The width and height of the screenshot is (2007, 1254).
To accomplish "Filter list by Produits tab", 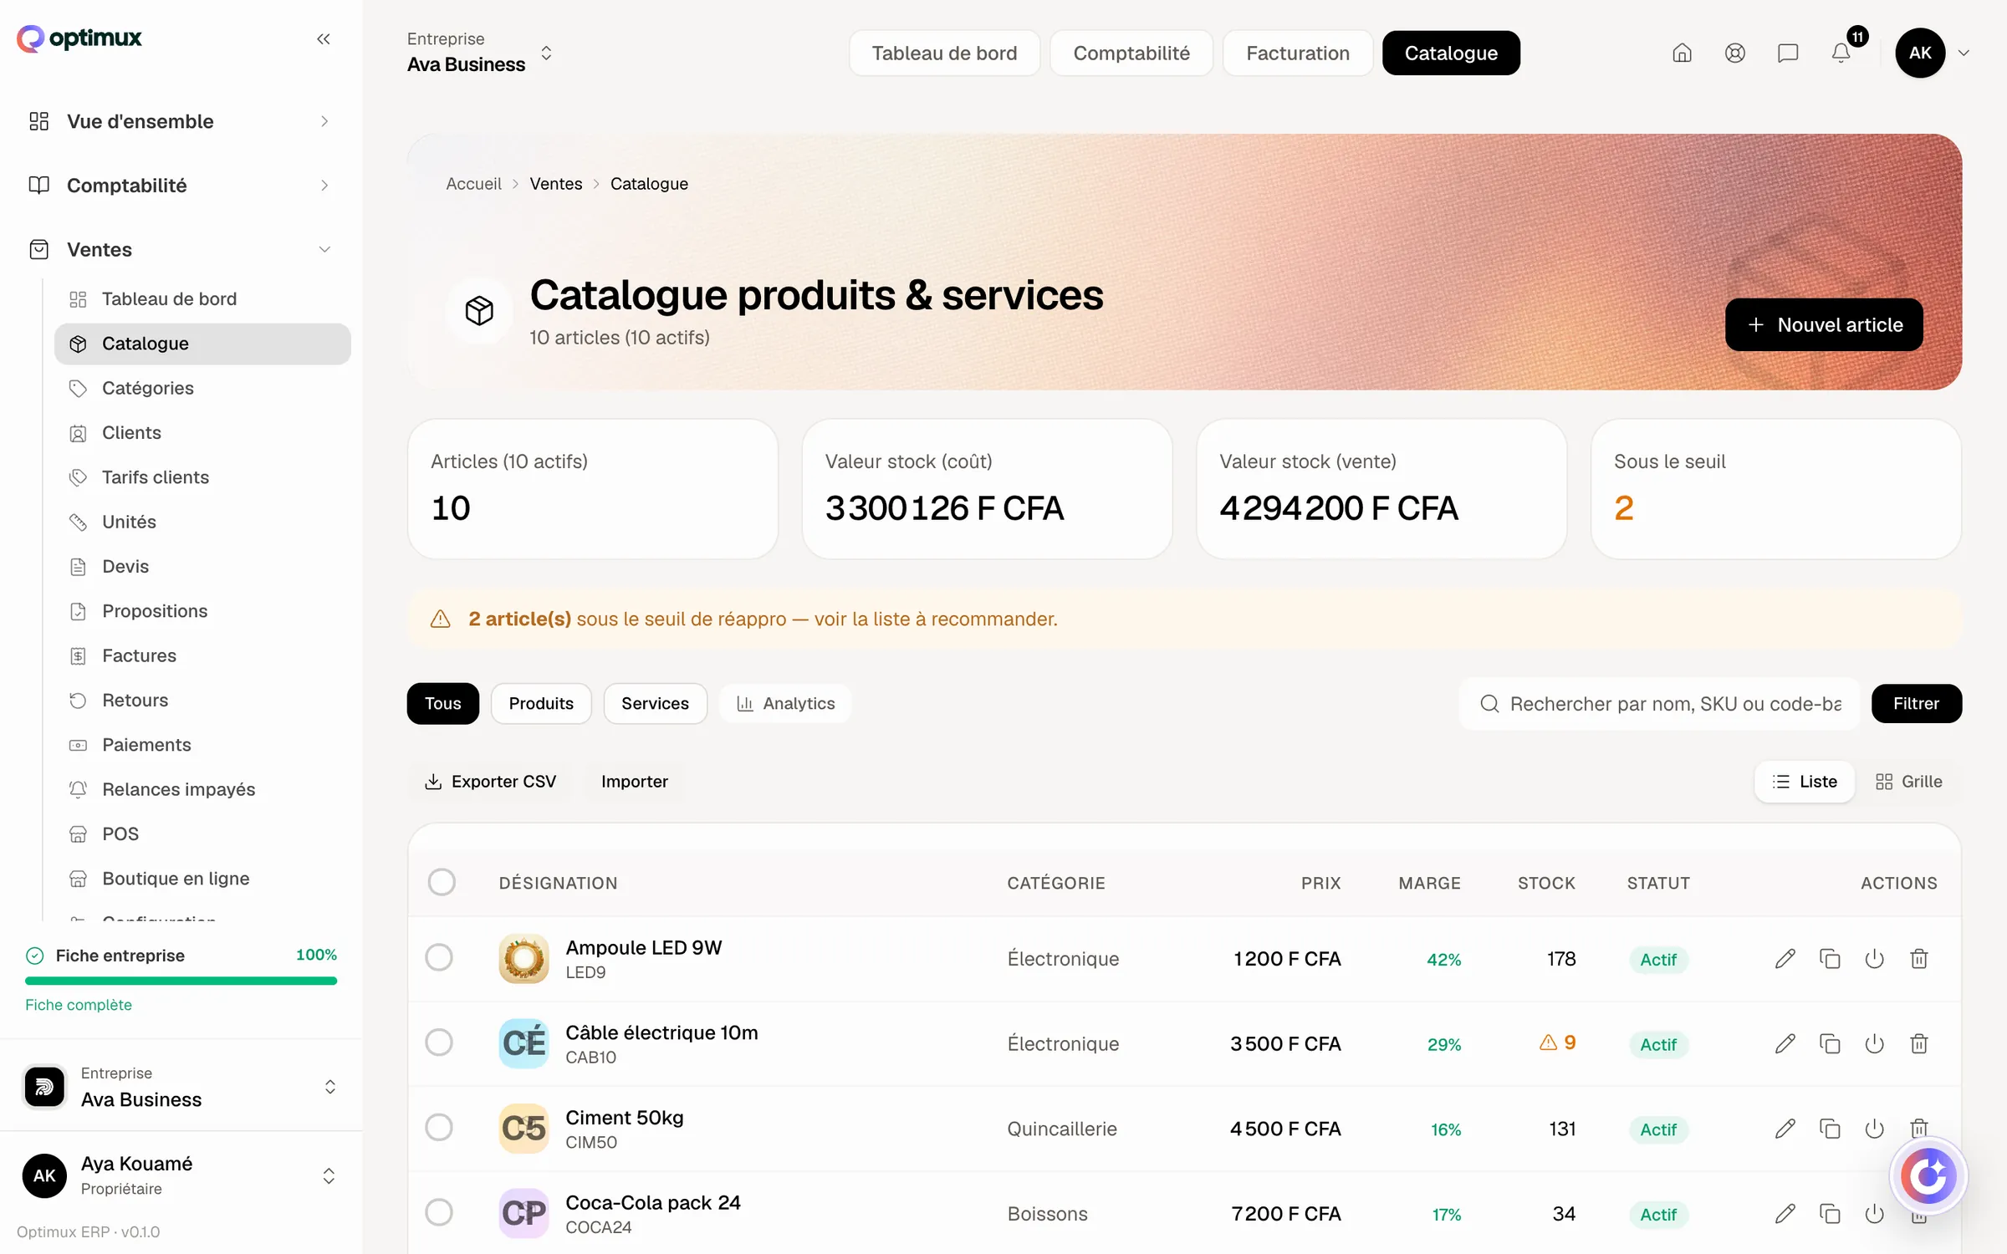I will point(541,703).
